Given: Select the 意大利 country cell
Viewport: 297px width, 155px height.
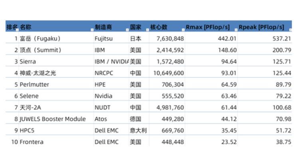Looking at the screenshot, I should [x=139, y=130].
